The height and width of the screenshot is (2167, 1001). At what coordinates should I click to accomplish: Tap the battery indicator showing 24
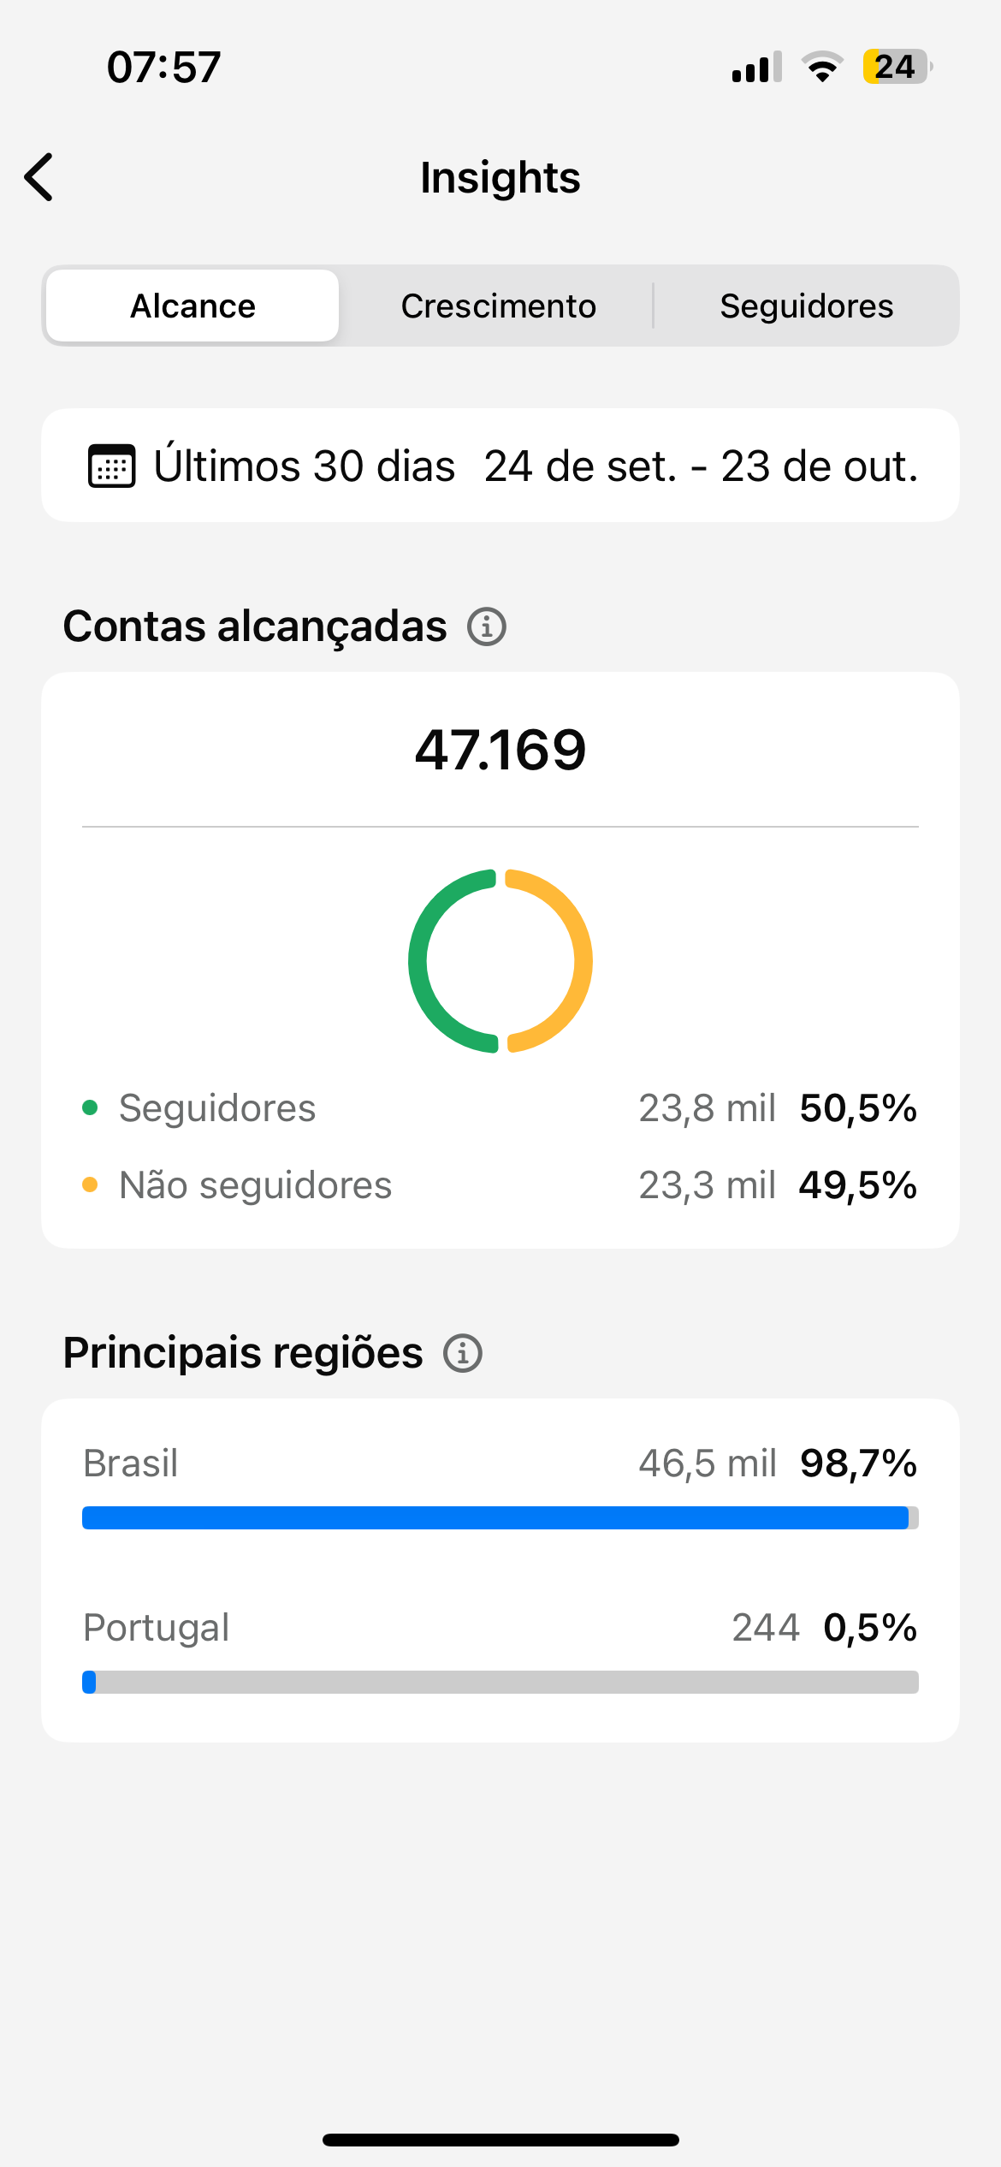896,67
